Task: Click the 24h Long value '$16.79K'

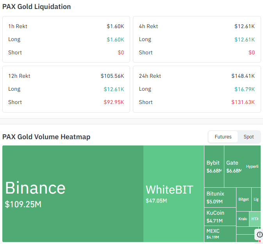Action: pos(245,89)
